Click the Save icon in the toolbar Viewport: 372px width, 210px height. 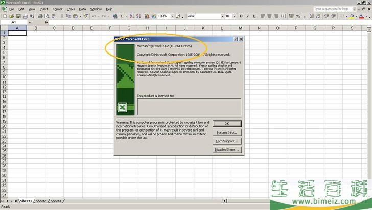click(17, 16)
